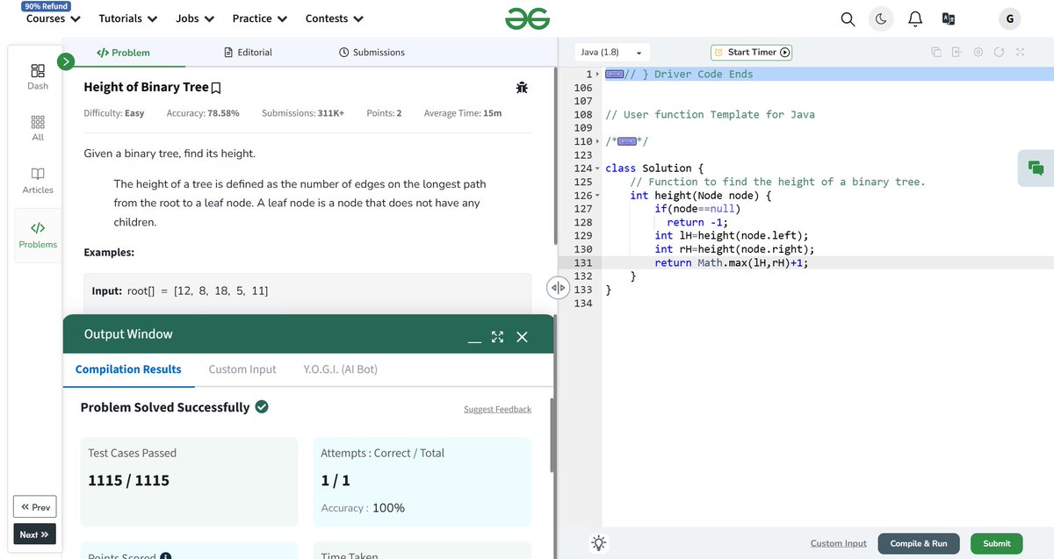Open editor settings gear icon
The width and height of the screenshot is (1054, 559).
click(978, 52)
